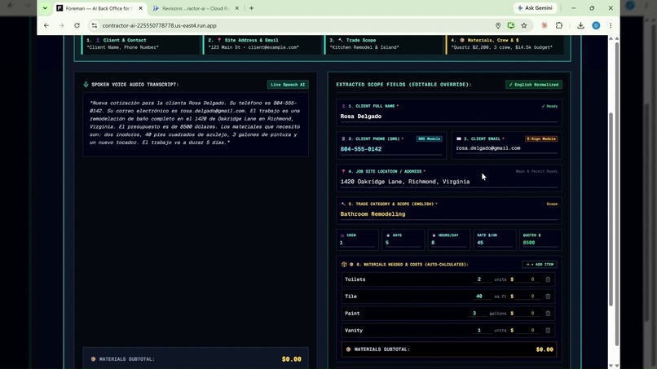
Task: Open new browser tab
Action: coord(251,8)
